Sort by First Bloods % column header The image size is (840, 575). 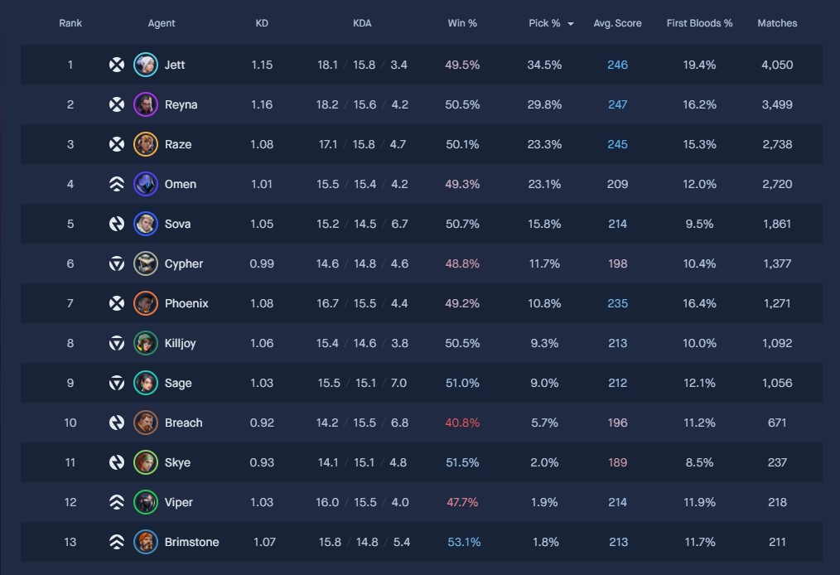click(x=699, y=23)
